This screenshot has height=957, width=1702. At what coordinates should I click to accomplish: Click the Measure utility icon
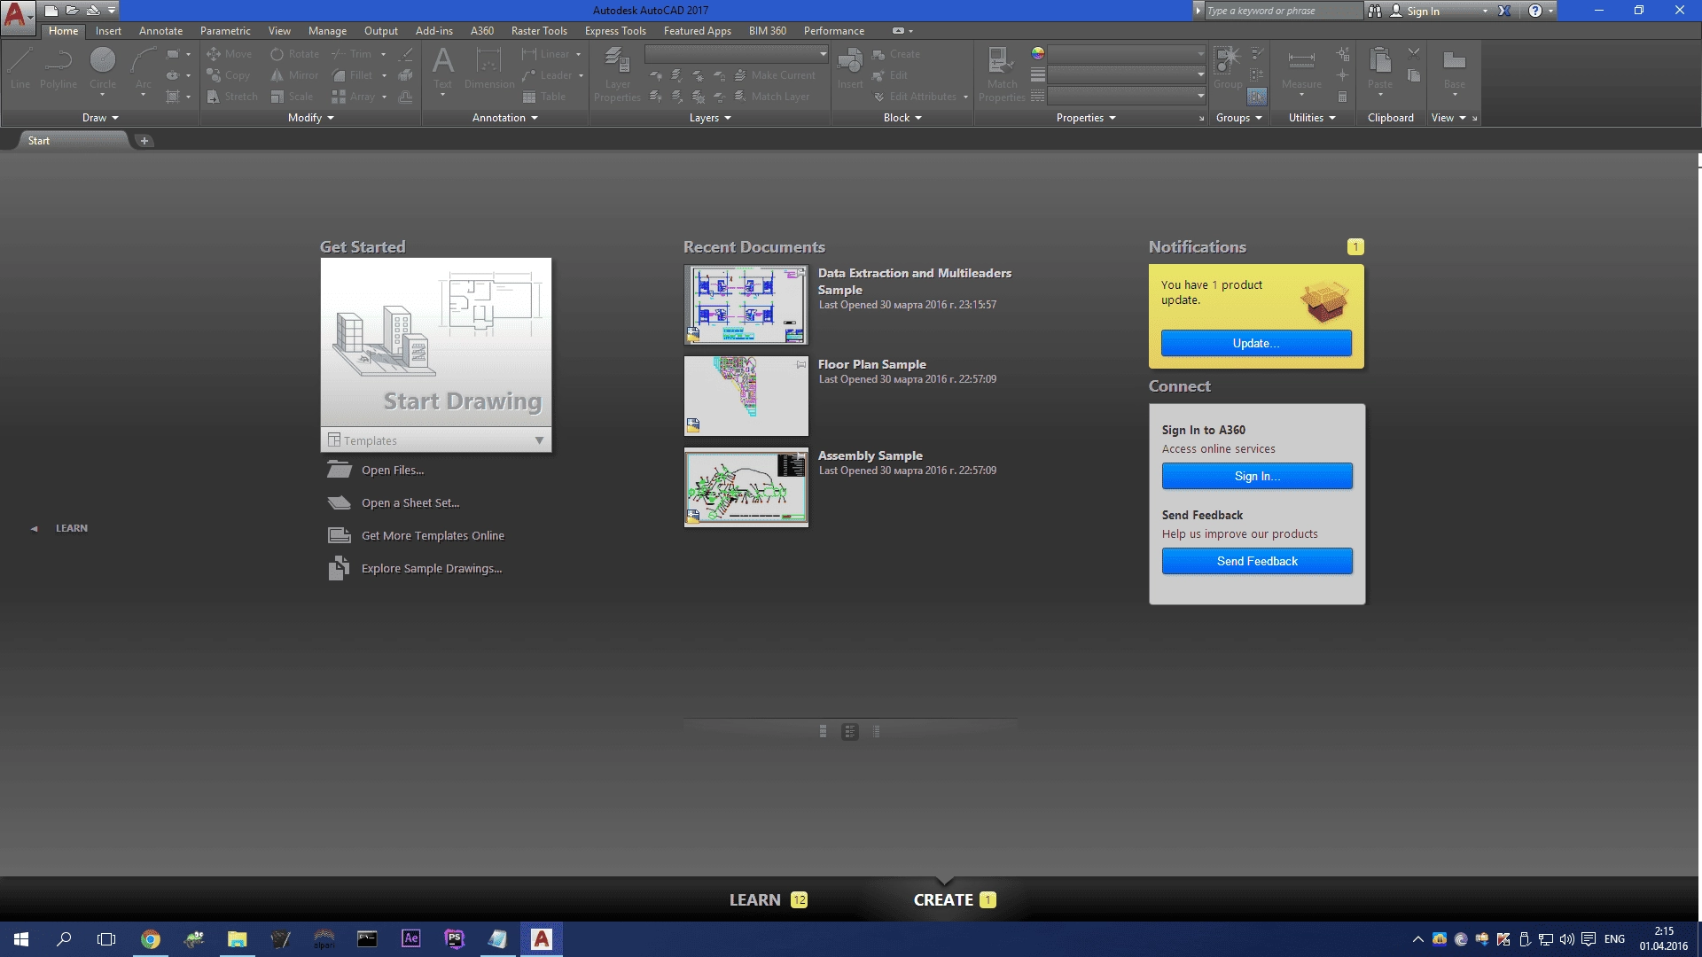[1301, 69]
